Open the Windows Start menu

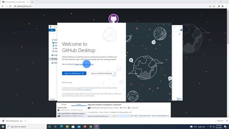[x=3, y=126]
